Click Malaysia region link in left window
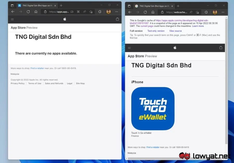 (15, 74)
